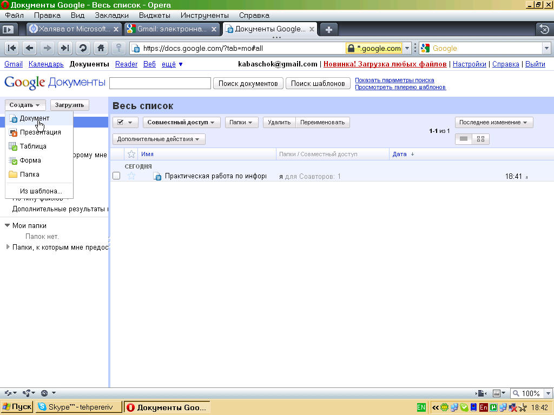Expand 'Папки, к которым мне предоставлен' section

point(8,247)
